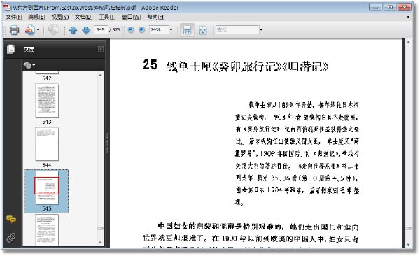Viewport: 420px width, 256px height.
Task: Click the zoom out minus button
Action: [131, 29]
